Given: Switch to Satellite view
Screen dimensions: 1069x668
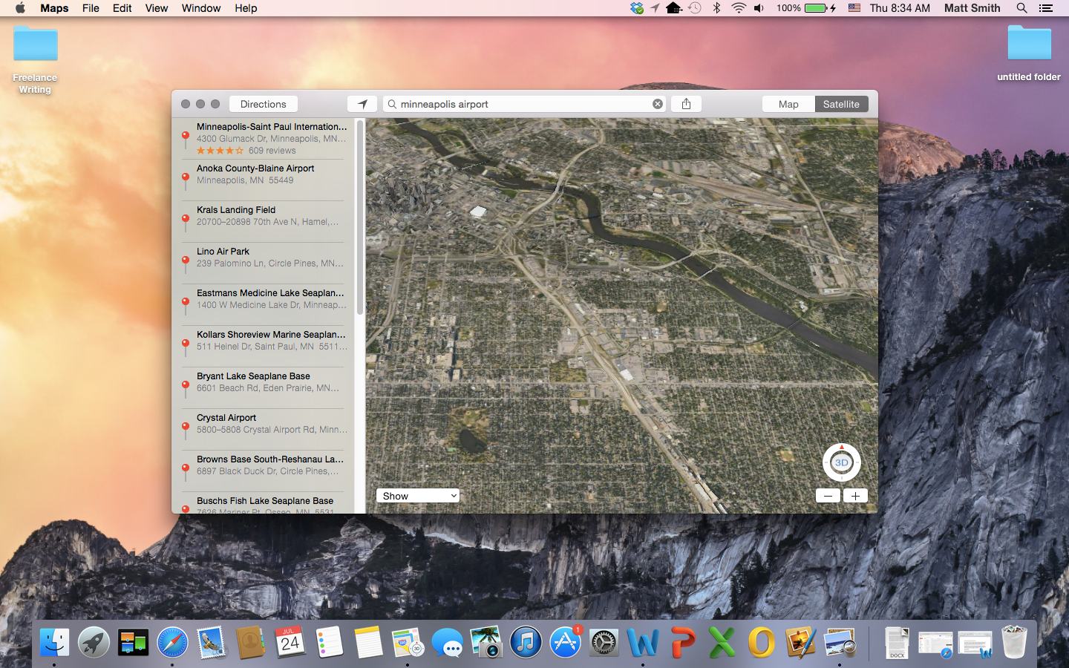Looking at the screenshot, I should [x=841, y=104].
